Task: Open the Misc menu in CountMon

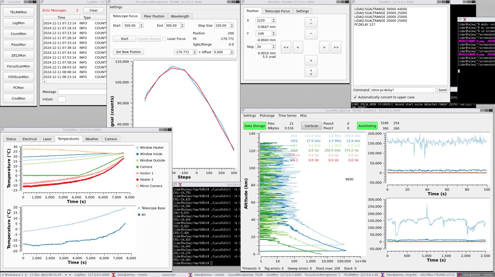Action: click(x=303, y=116)
